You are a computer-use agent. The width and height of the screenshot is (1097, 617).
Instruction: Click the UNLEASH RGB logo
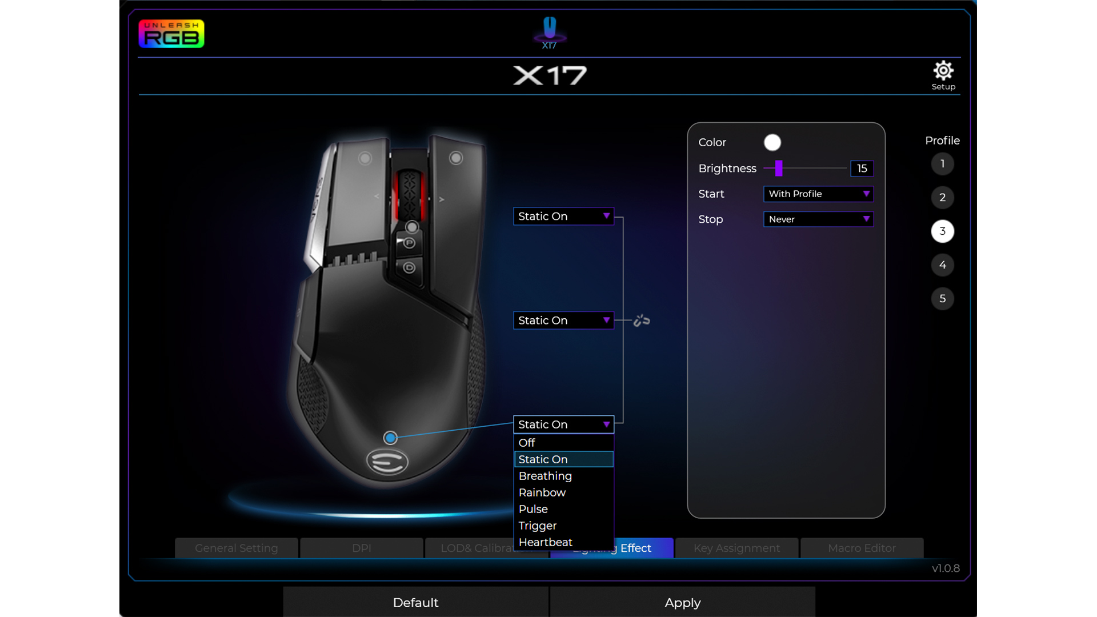coord(171,34)
